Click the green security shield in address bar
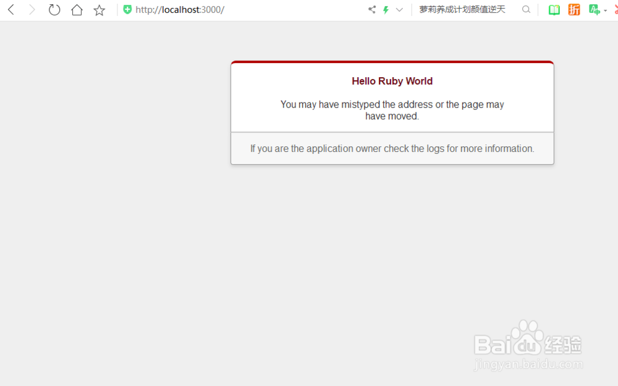The height and width of the screenshot is (386, 618). point(127,9)
